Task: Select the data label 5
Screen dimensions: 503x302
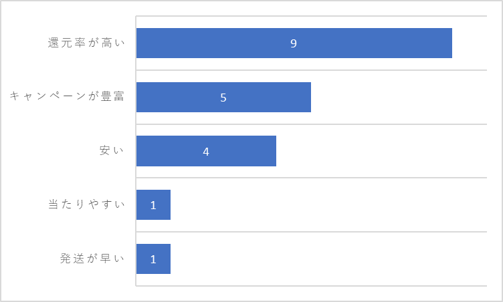Action: click(x=223, y=98)
